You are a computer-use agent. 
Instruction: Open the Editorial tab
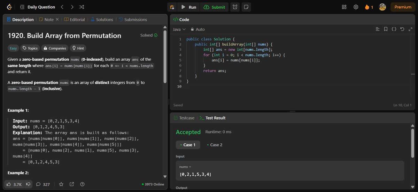click(x=75, y=19)
